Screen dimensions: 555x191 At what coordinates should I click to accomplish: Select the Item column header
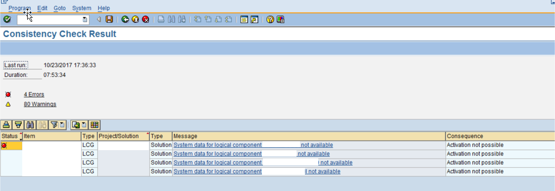coord(52,136)
